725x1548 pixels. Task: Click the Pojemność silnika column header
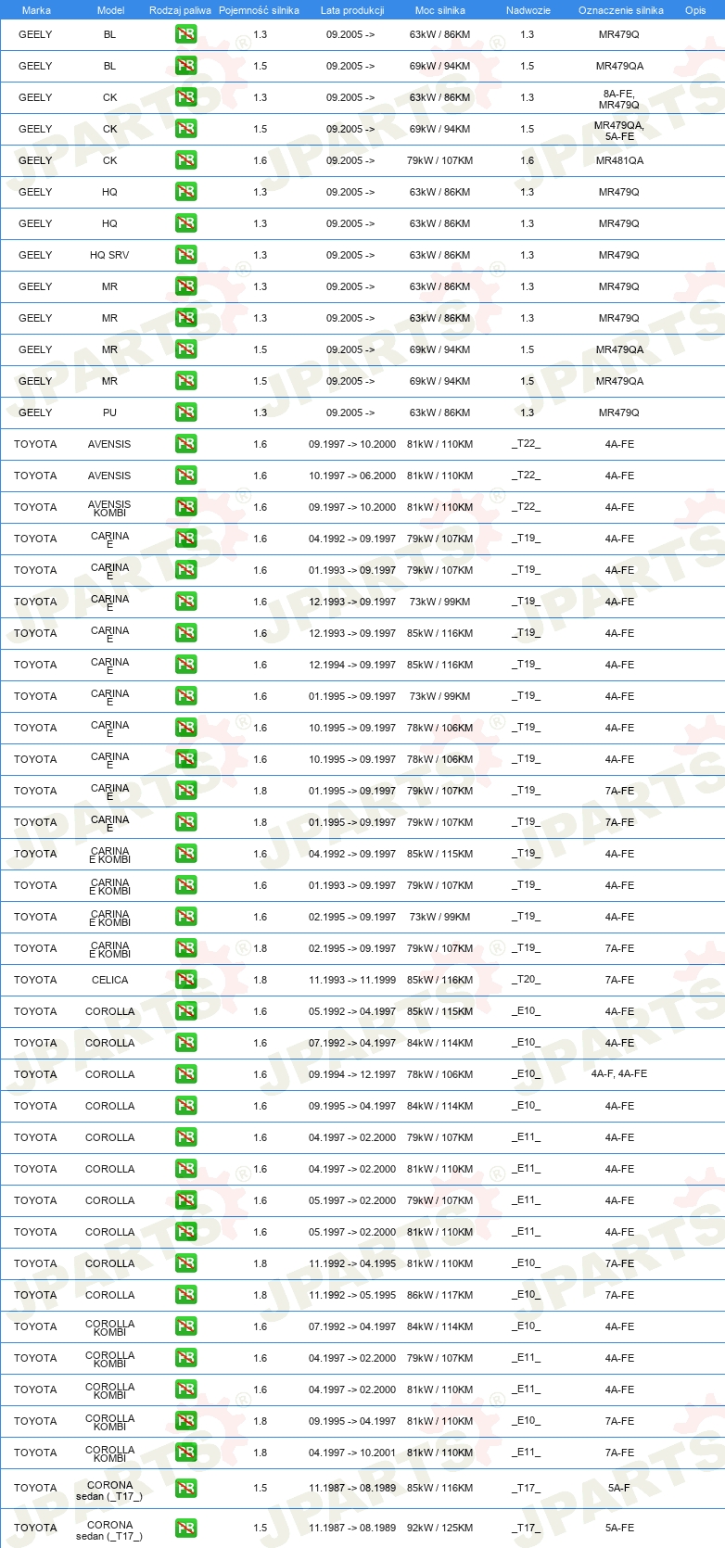coord(259,10)
